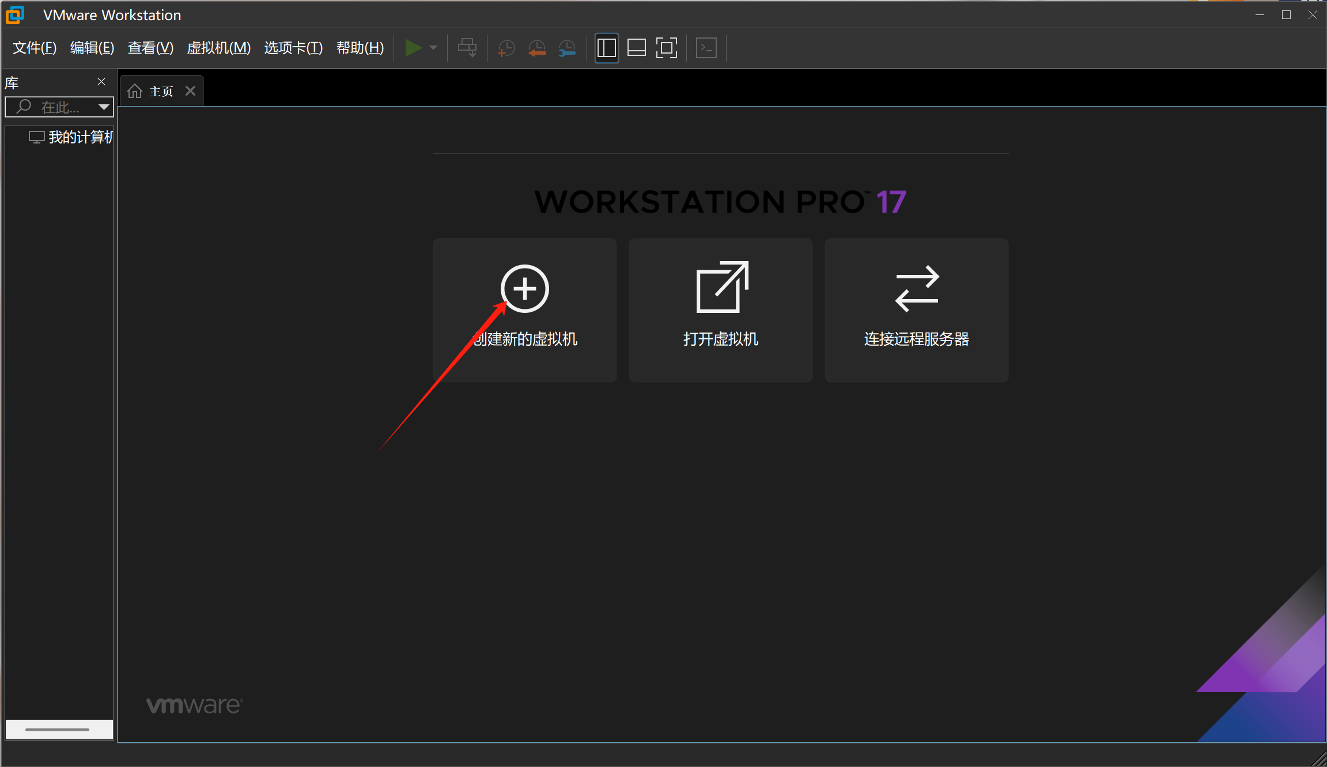This screenshot has height=767, width=1327.
Task: Power on the virtual machine
Action: pyautogui.click(x=414, y=47)
